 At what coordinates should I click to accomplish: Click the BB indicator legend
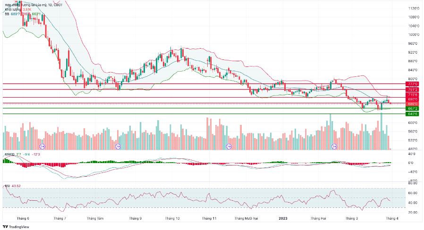point(23,14)
